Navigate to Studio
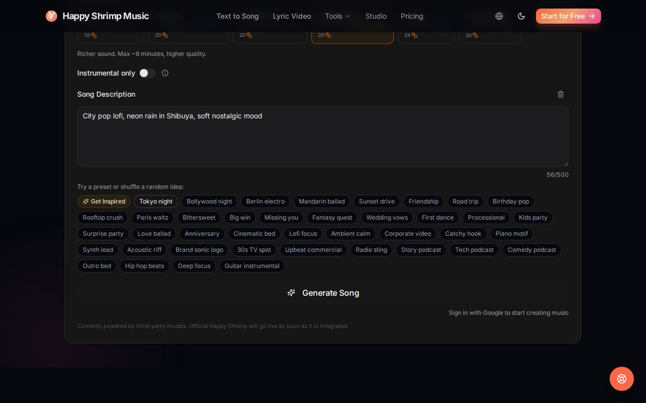Screen dimensions: 646x403 click(376, 16)
